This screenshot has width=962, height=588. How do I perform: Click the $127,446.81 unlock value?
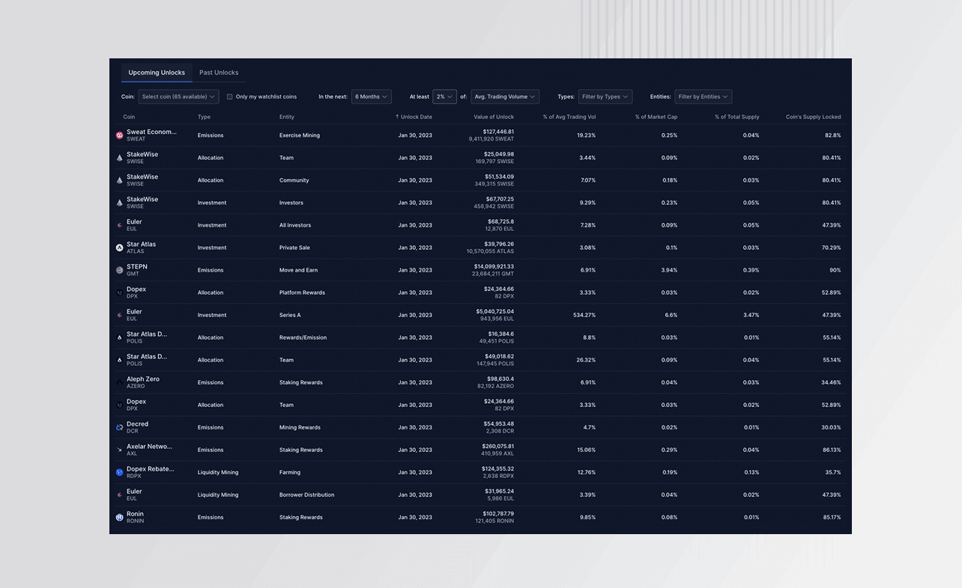(x=497, y=132)
